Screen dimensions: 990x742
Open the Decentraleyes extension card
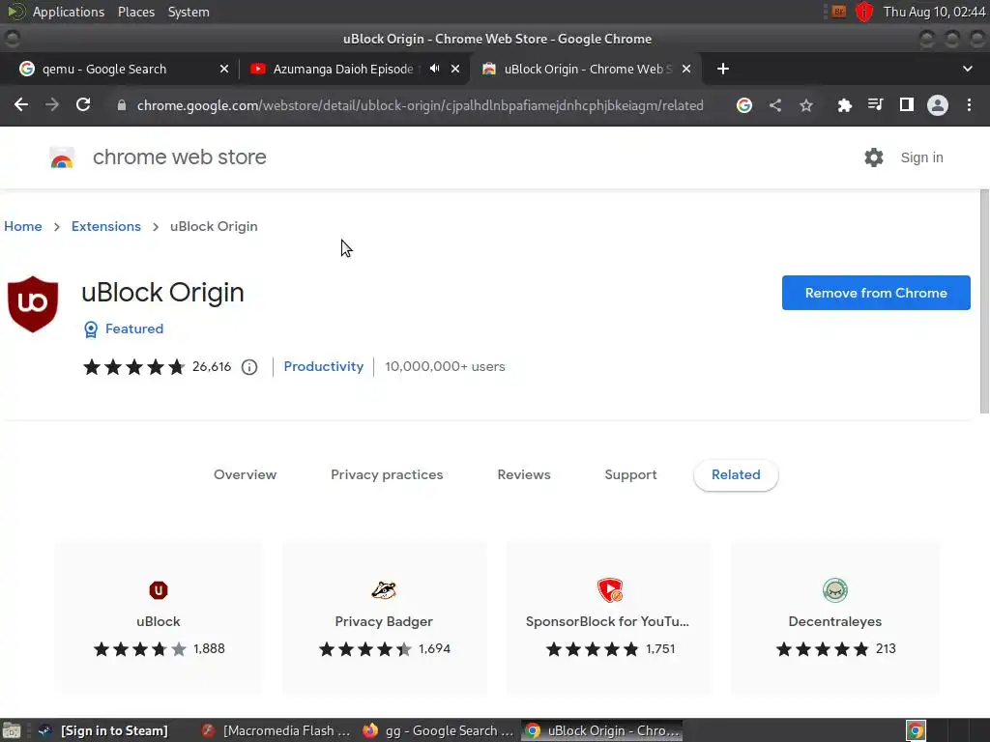834,618
